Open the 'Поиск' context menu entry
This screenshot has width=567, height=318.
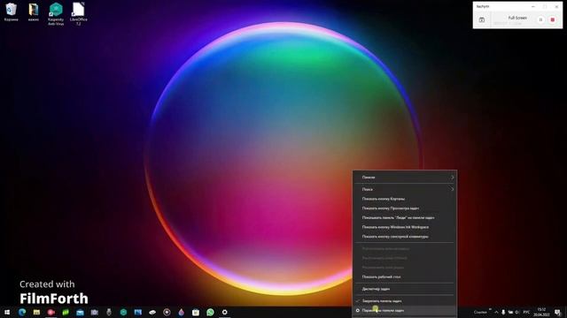tap(404, 189)
